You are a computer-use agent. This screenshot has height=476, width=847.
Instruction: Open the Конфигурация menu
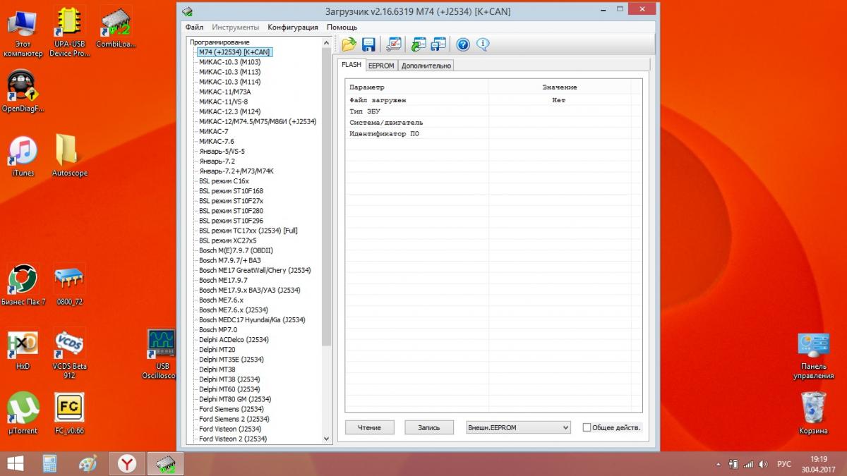292,27
